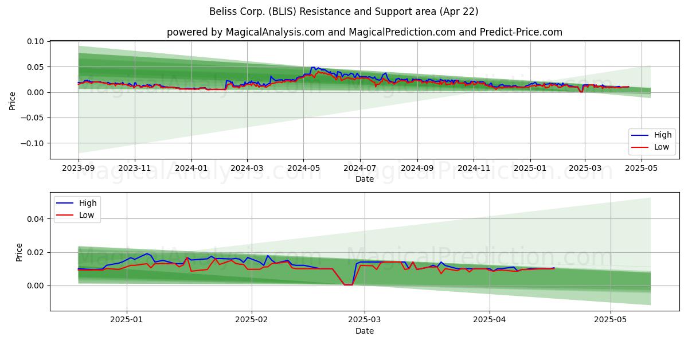Click the '2024-05' x-axis label on the top chart

[303, 167]
